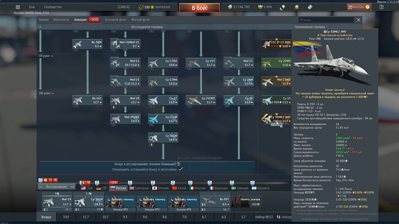Expand the Исследования dropdown
The width and height of the screenshot is (399, 224).
[x=56, y=187]
